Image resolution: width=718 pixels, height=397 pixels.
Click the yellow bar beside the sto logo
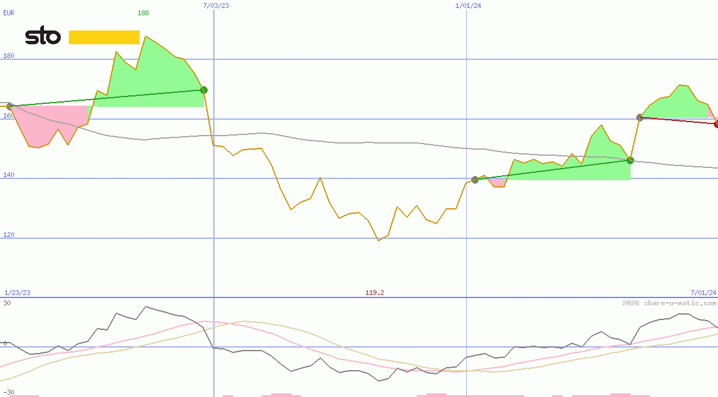(104, 37)
